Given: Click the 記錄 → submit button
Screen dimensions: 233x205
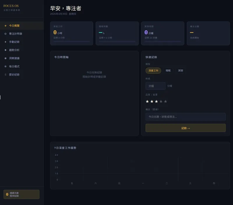Looking at the screenshot, I should (x=186, y=128).
